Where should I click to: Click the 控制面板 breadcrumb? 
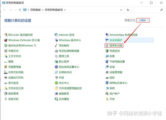[x=36, y=10]
